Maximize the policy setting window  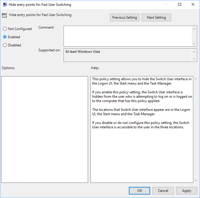[180, 5]
